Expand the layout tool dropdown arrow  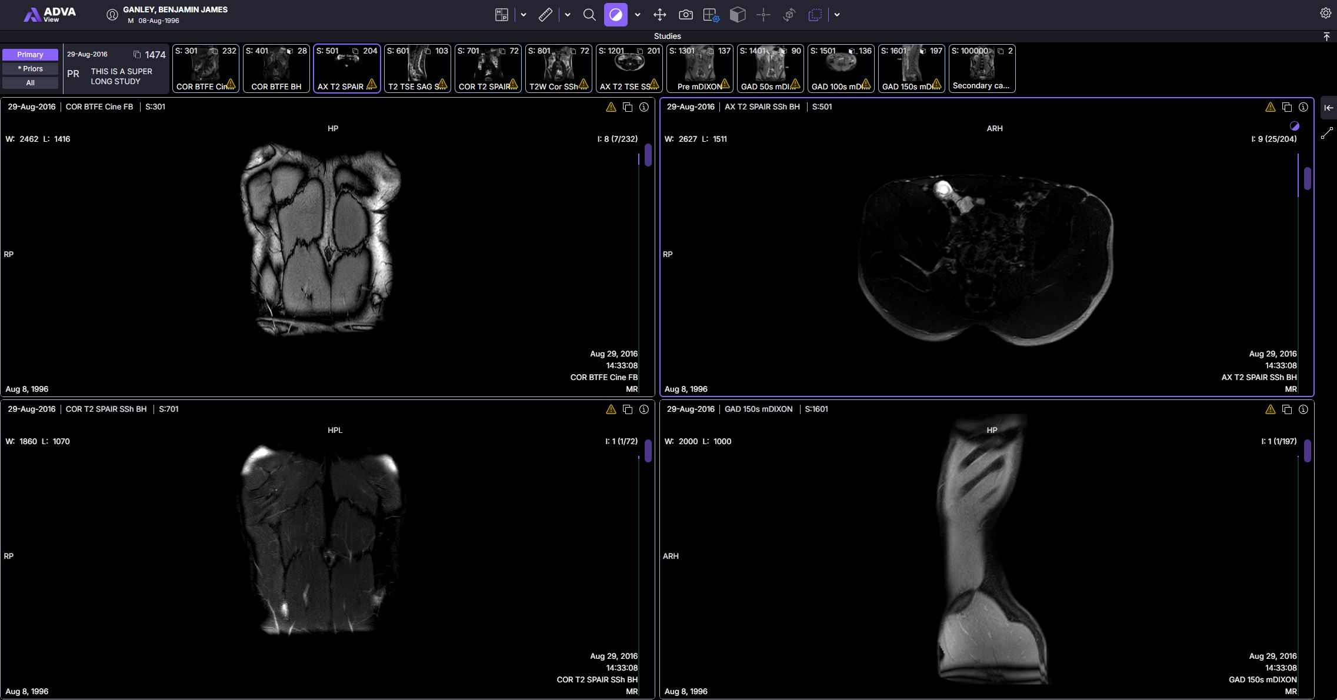(x=524, y=15)
